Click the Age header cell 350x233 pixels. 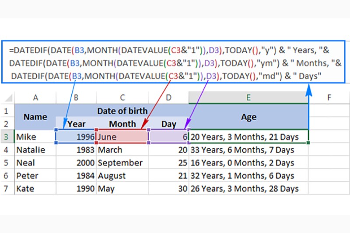(x=248, y=117)
